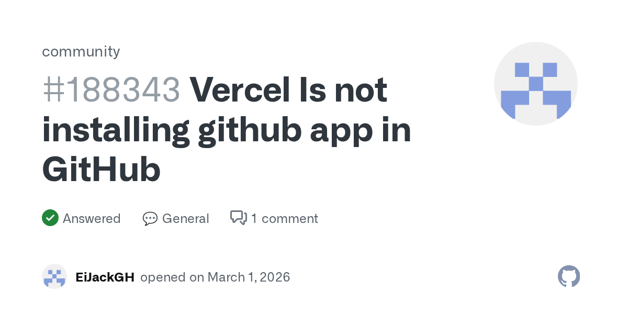
Task: Open the GitHub logo icon
Action: pos(569,276)
